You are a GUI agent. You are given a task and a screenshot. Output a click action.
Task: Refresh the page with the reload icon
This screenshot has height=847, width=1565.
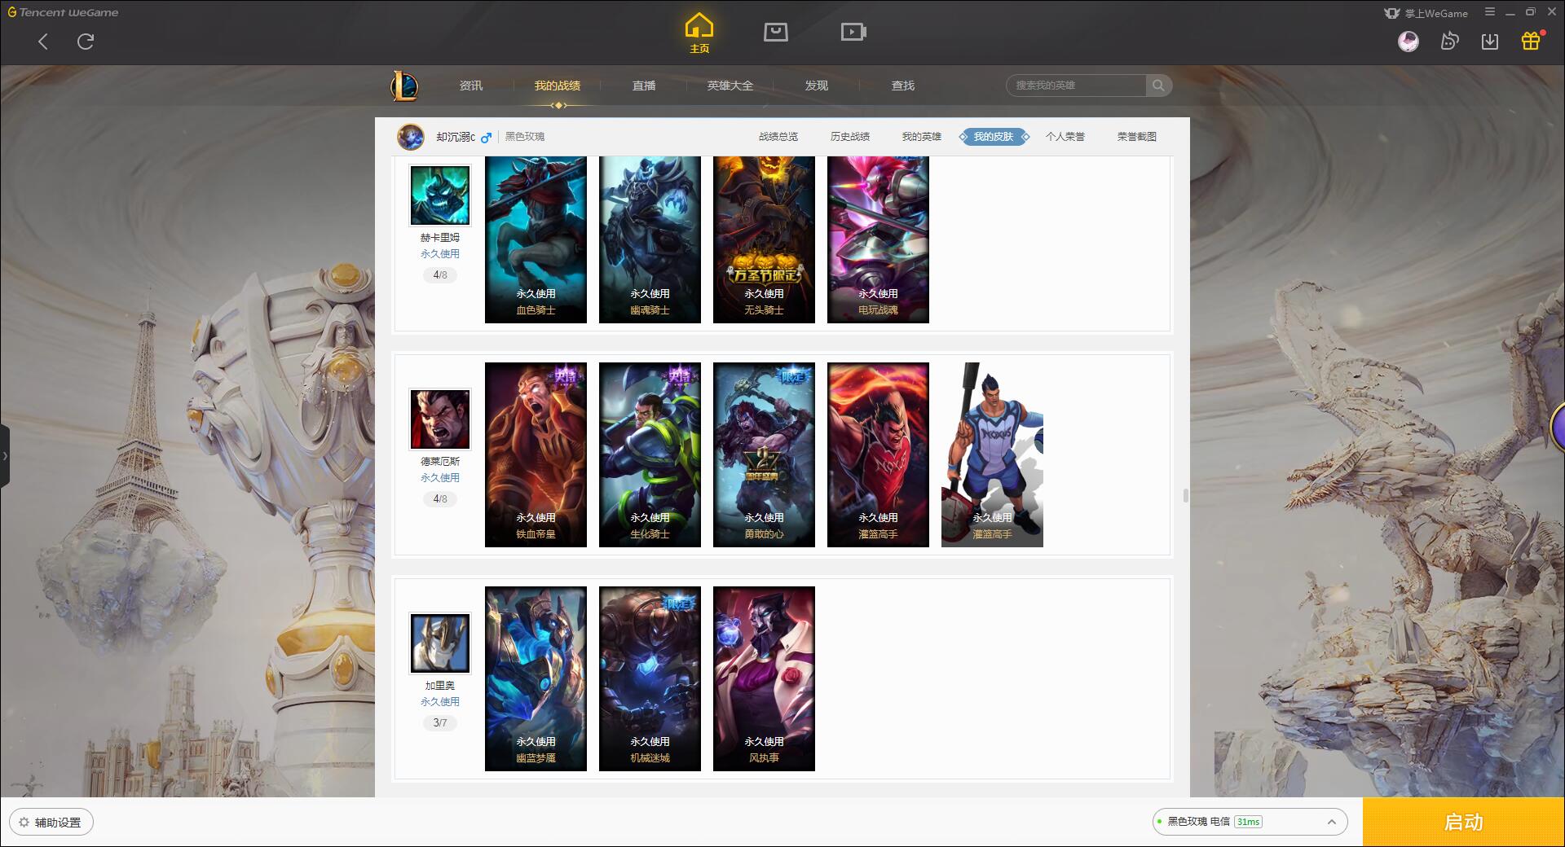(86, 42)
